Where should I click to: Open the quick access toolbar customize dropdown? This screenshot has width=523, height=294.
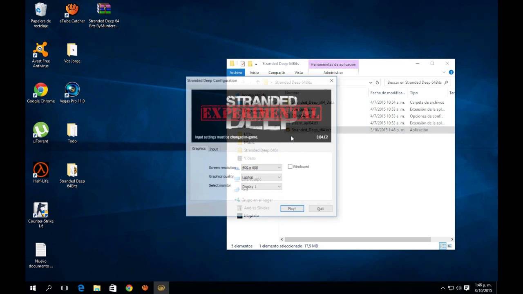point(256,64)
